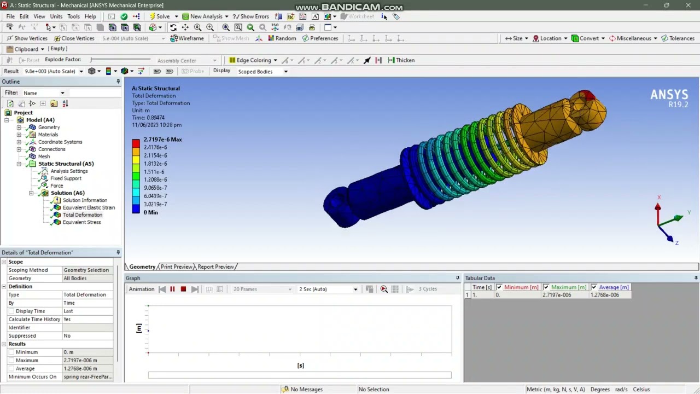The image size is (700, 394).
Task: Check the Maximum results checkbox in Details
Action: [x=11, y=360]
